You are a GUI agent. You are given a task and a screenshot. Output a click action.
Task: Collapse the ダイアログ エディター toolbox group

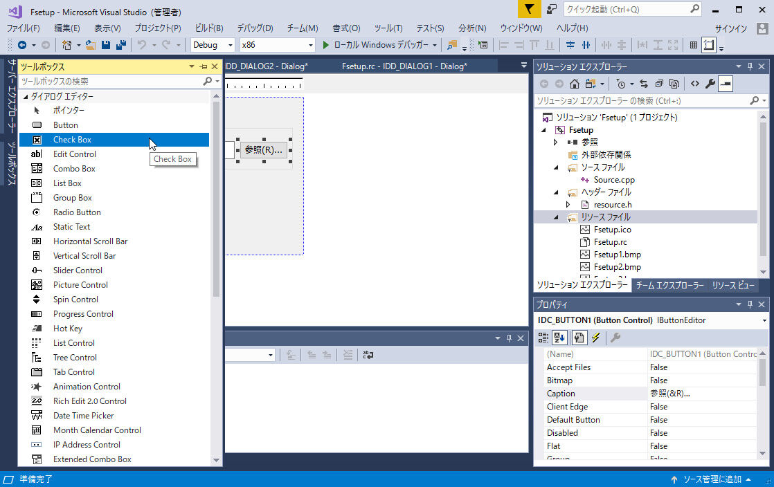(26, 97)
